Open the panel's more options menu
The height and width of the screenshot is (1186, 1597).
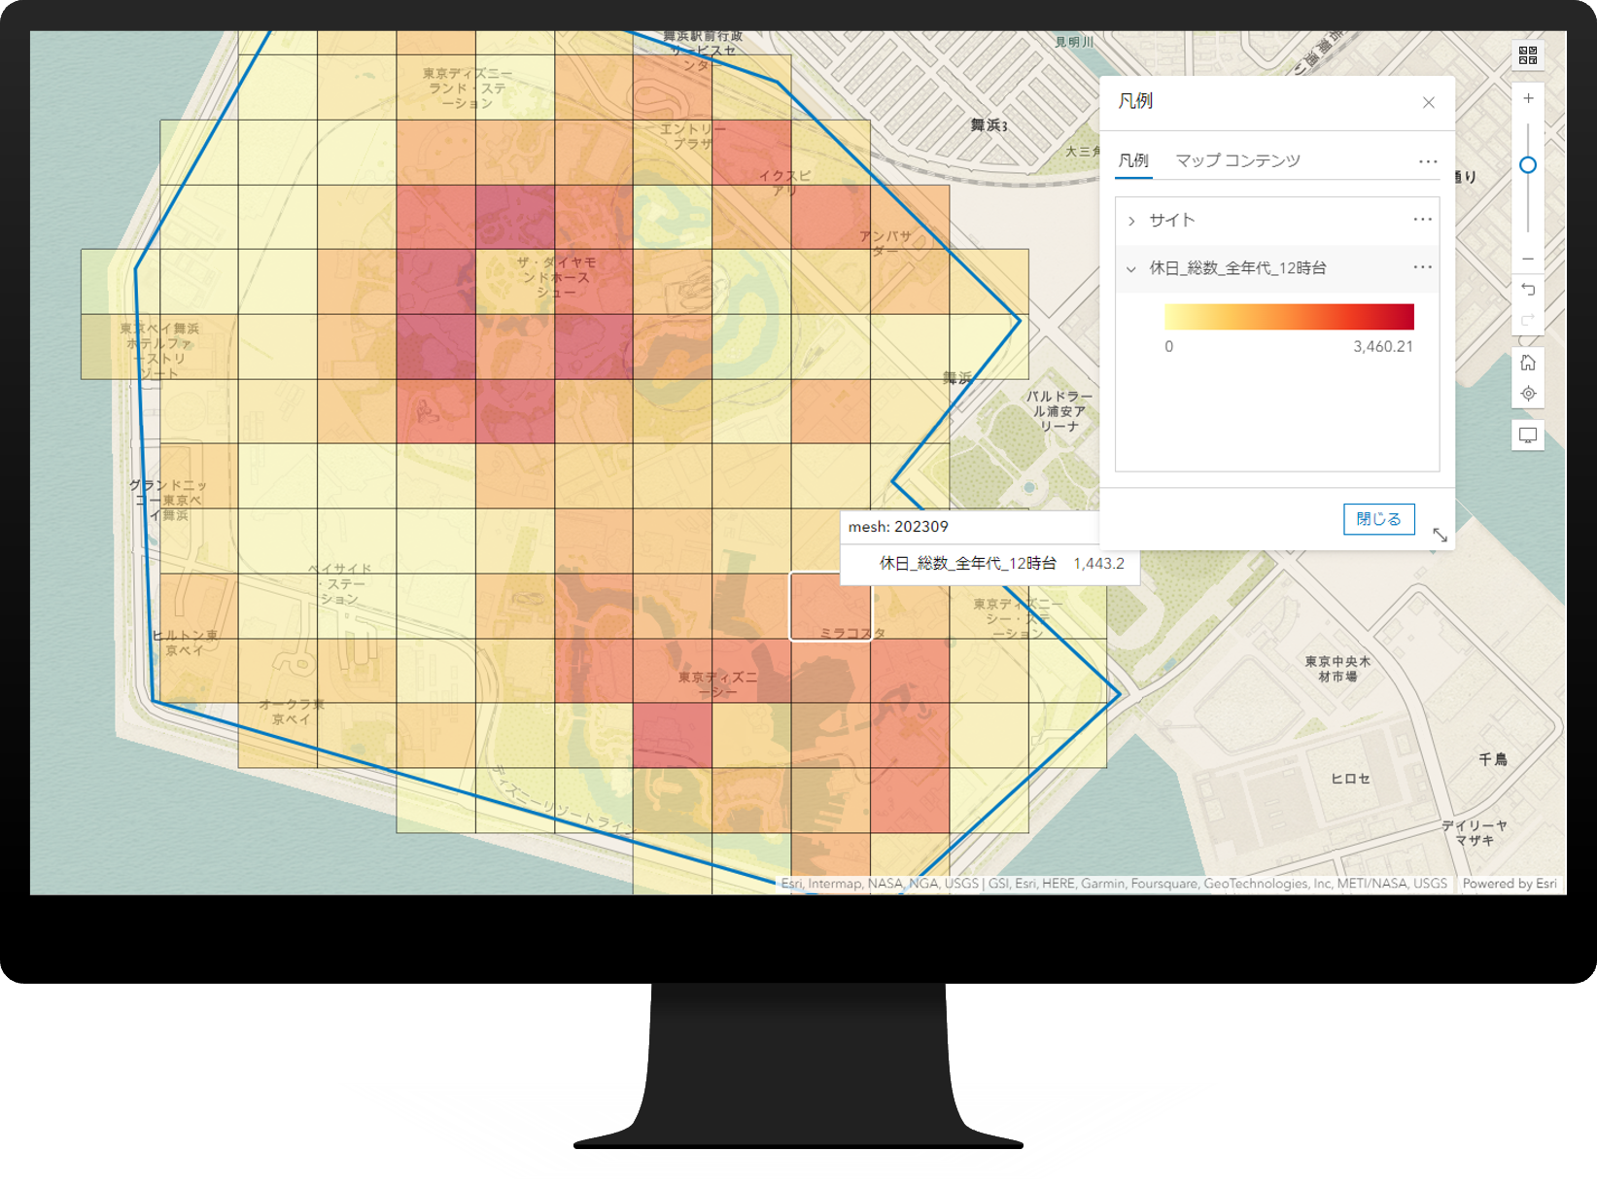pos(1427,161)
